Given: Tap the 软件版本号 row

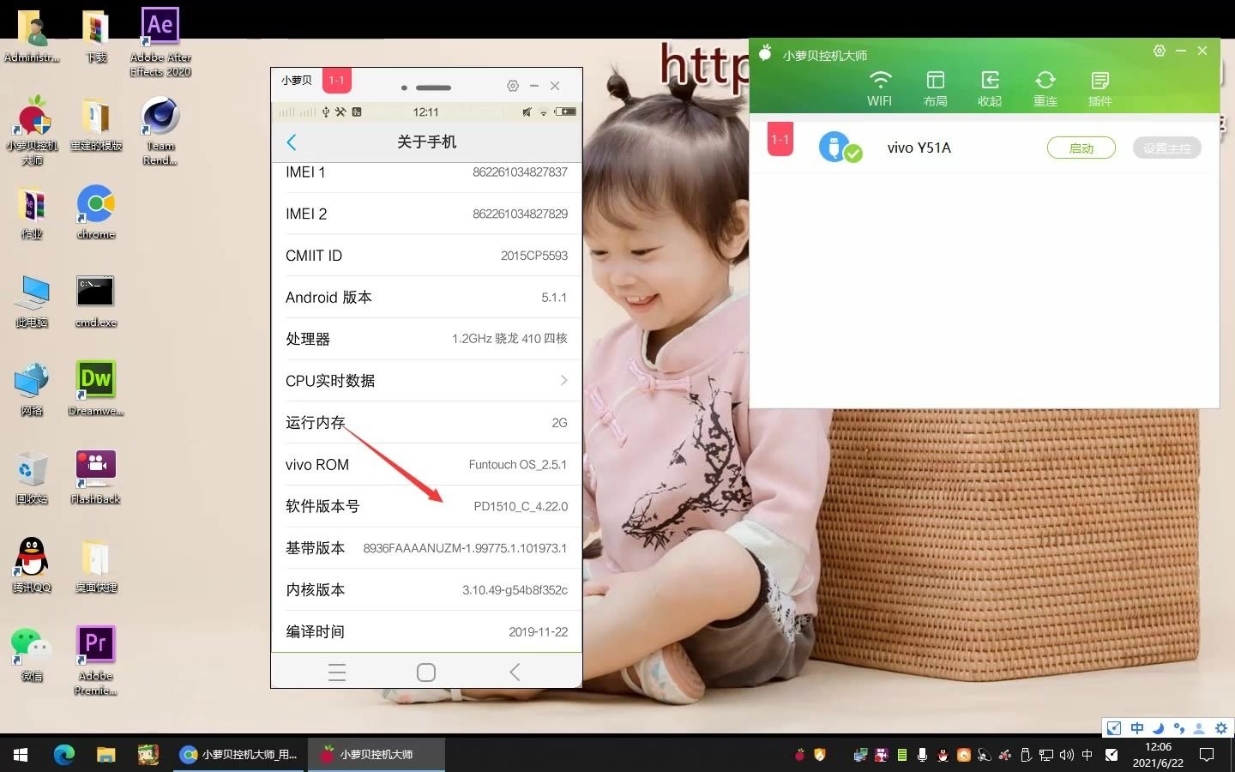Looking at the screenshot, I should [426, 506].
